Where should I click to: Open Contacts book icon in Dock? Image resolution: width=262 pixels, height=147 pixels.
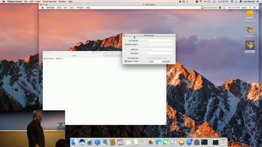[113, 142]
